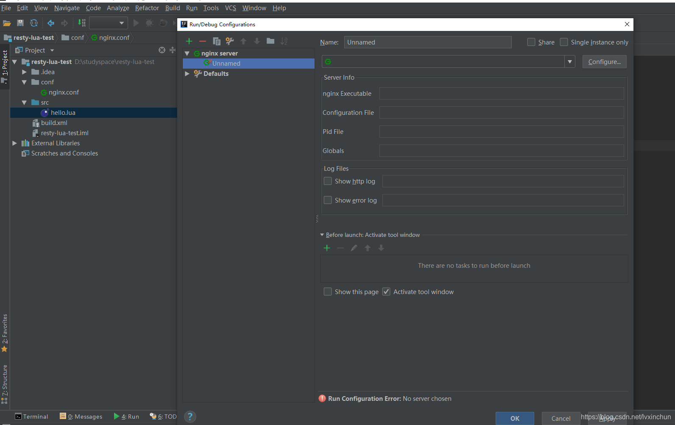Image resolution: width=675 pixels, height=425 pixels.
Task: Confirm dialog with OK button
Action: pyautogui.click(x=515, y=418)
